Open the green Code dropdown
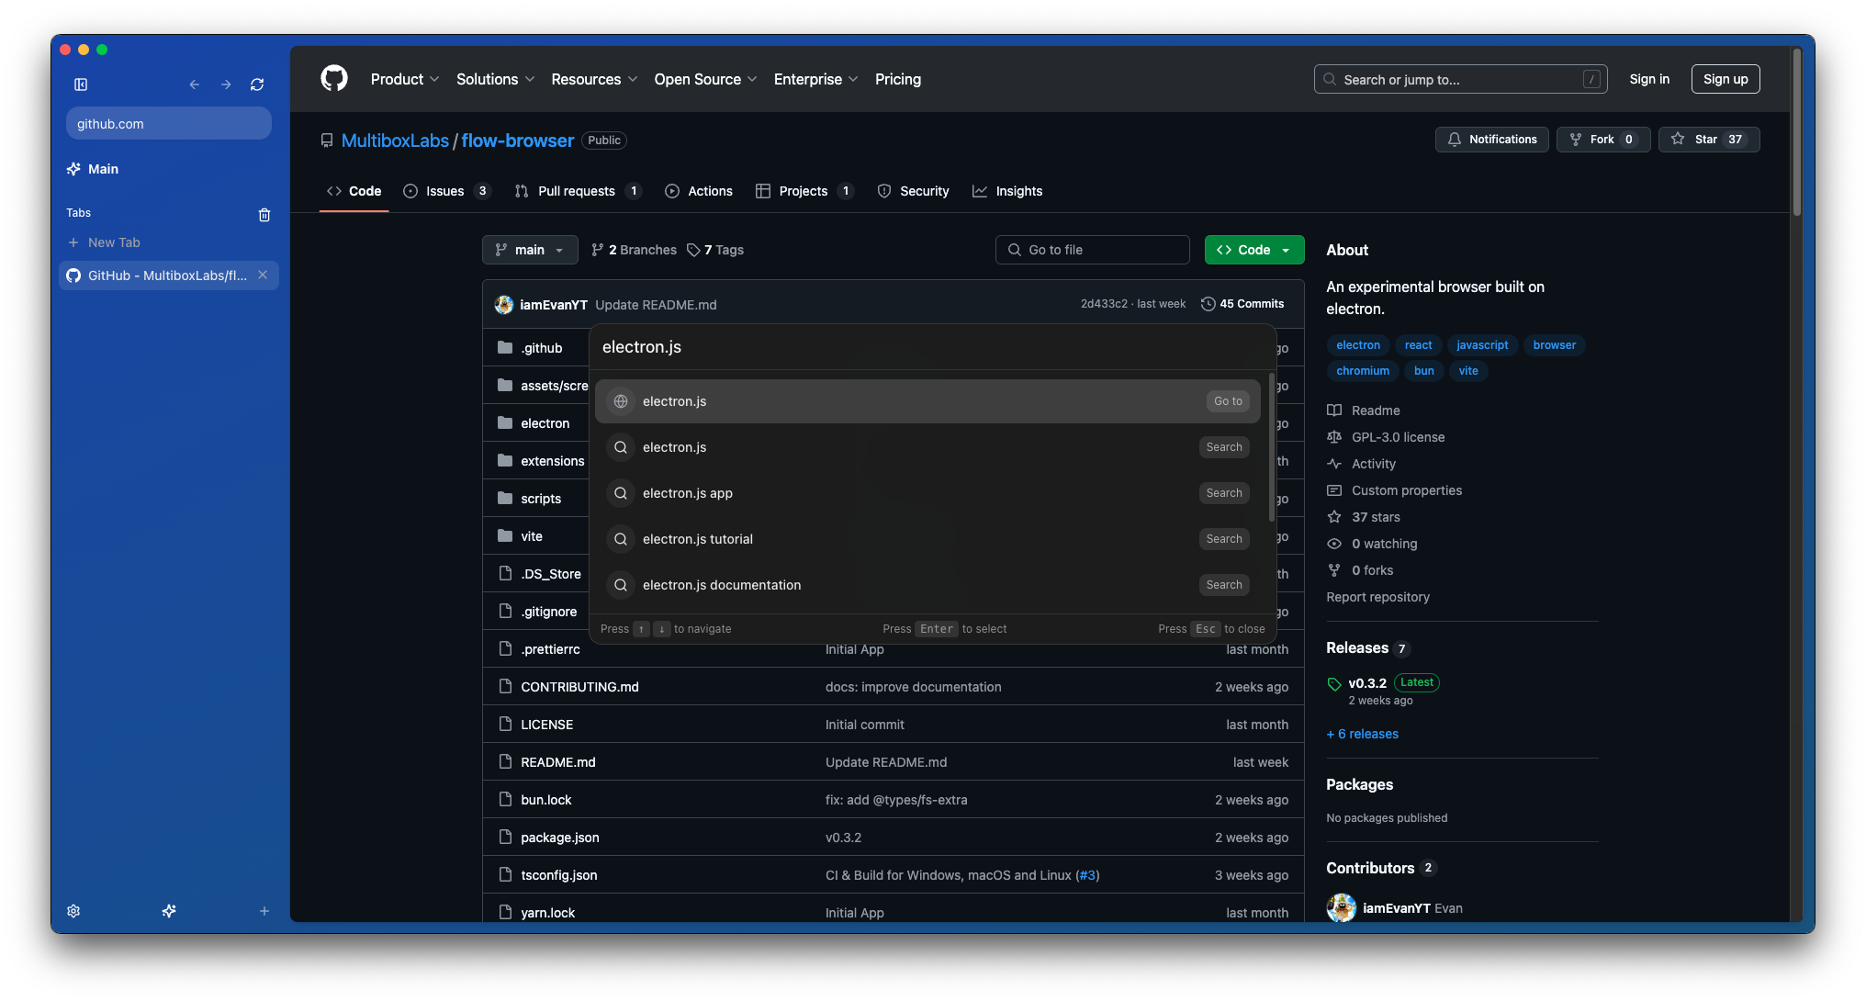The width and height of the screenshot is (1866, 1001). [1253, 250]
